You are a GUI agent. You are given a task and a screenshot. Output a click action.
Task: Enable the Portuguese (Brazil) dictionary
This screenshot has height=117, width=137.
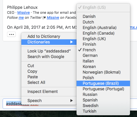click(103, 83)
